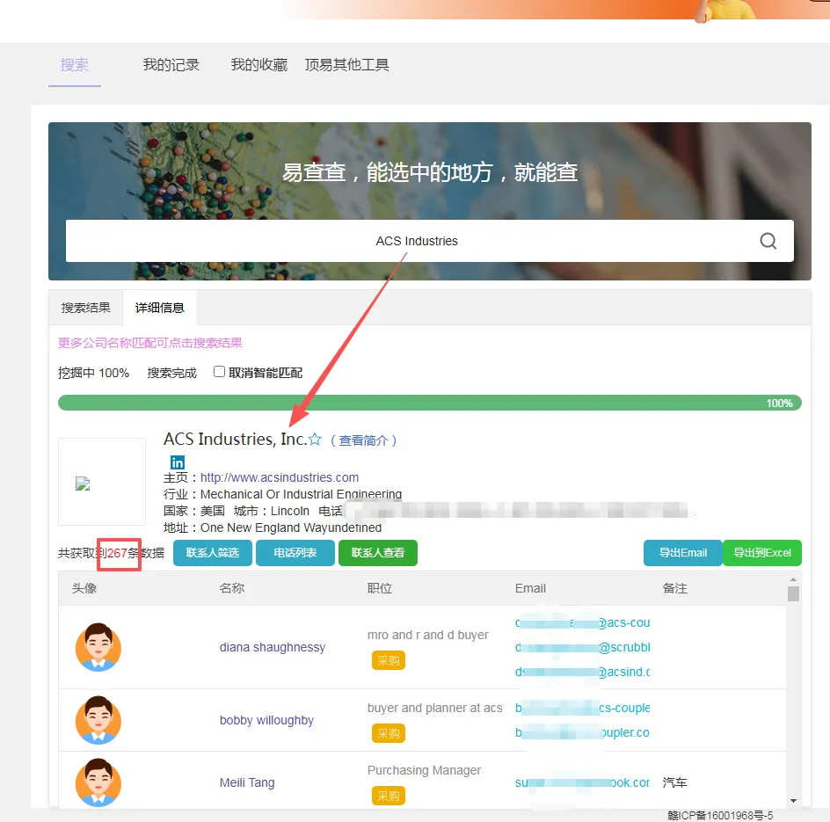Open the 顶易其他工具 tab

tap(346, 64)
